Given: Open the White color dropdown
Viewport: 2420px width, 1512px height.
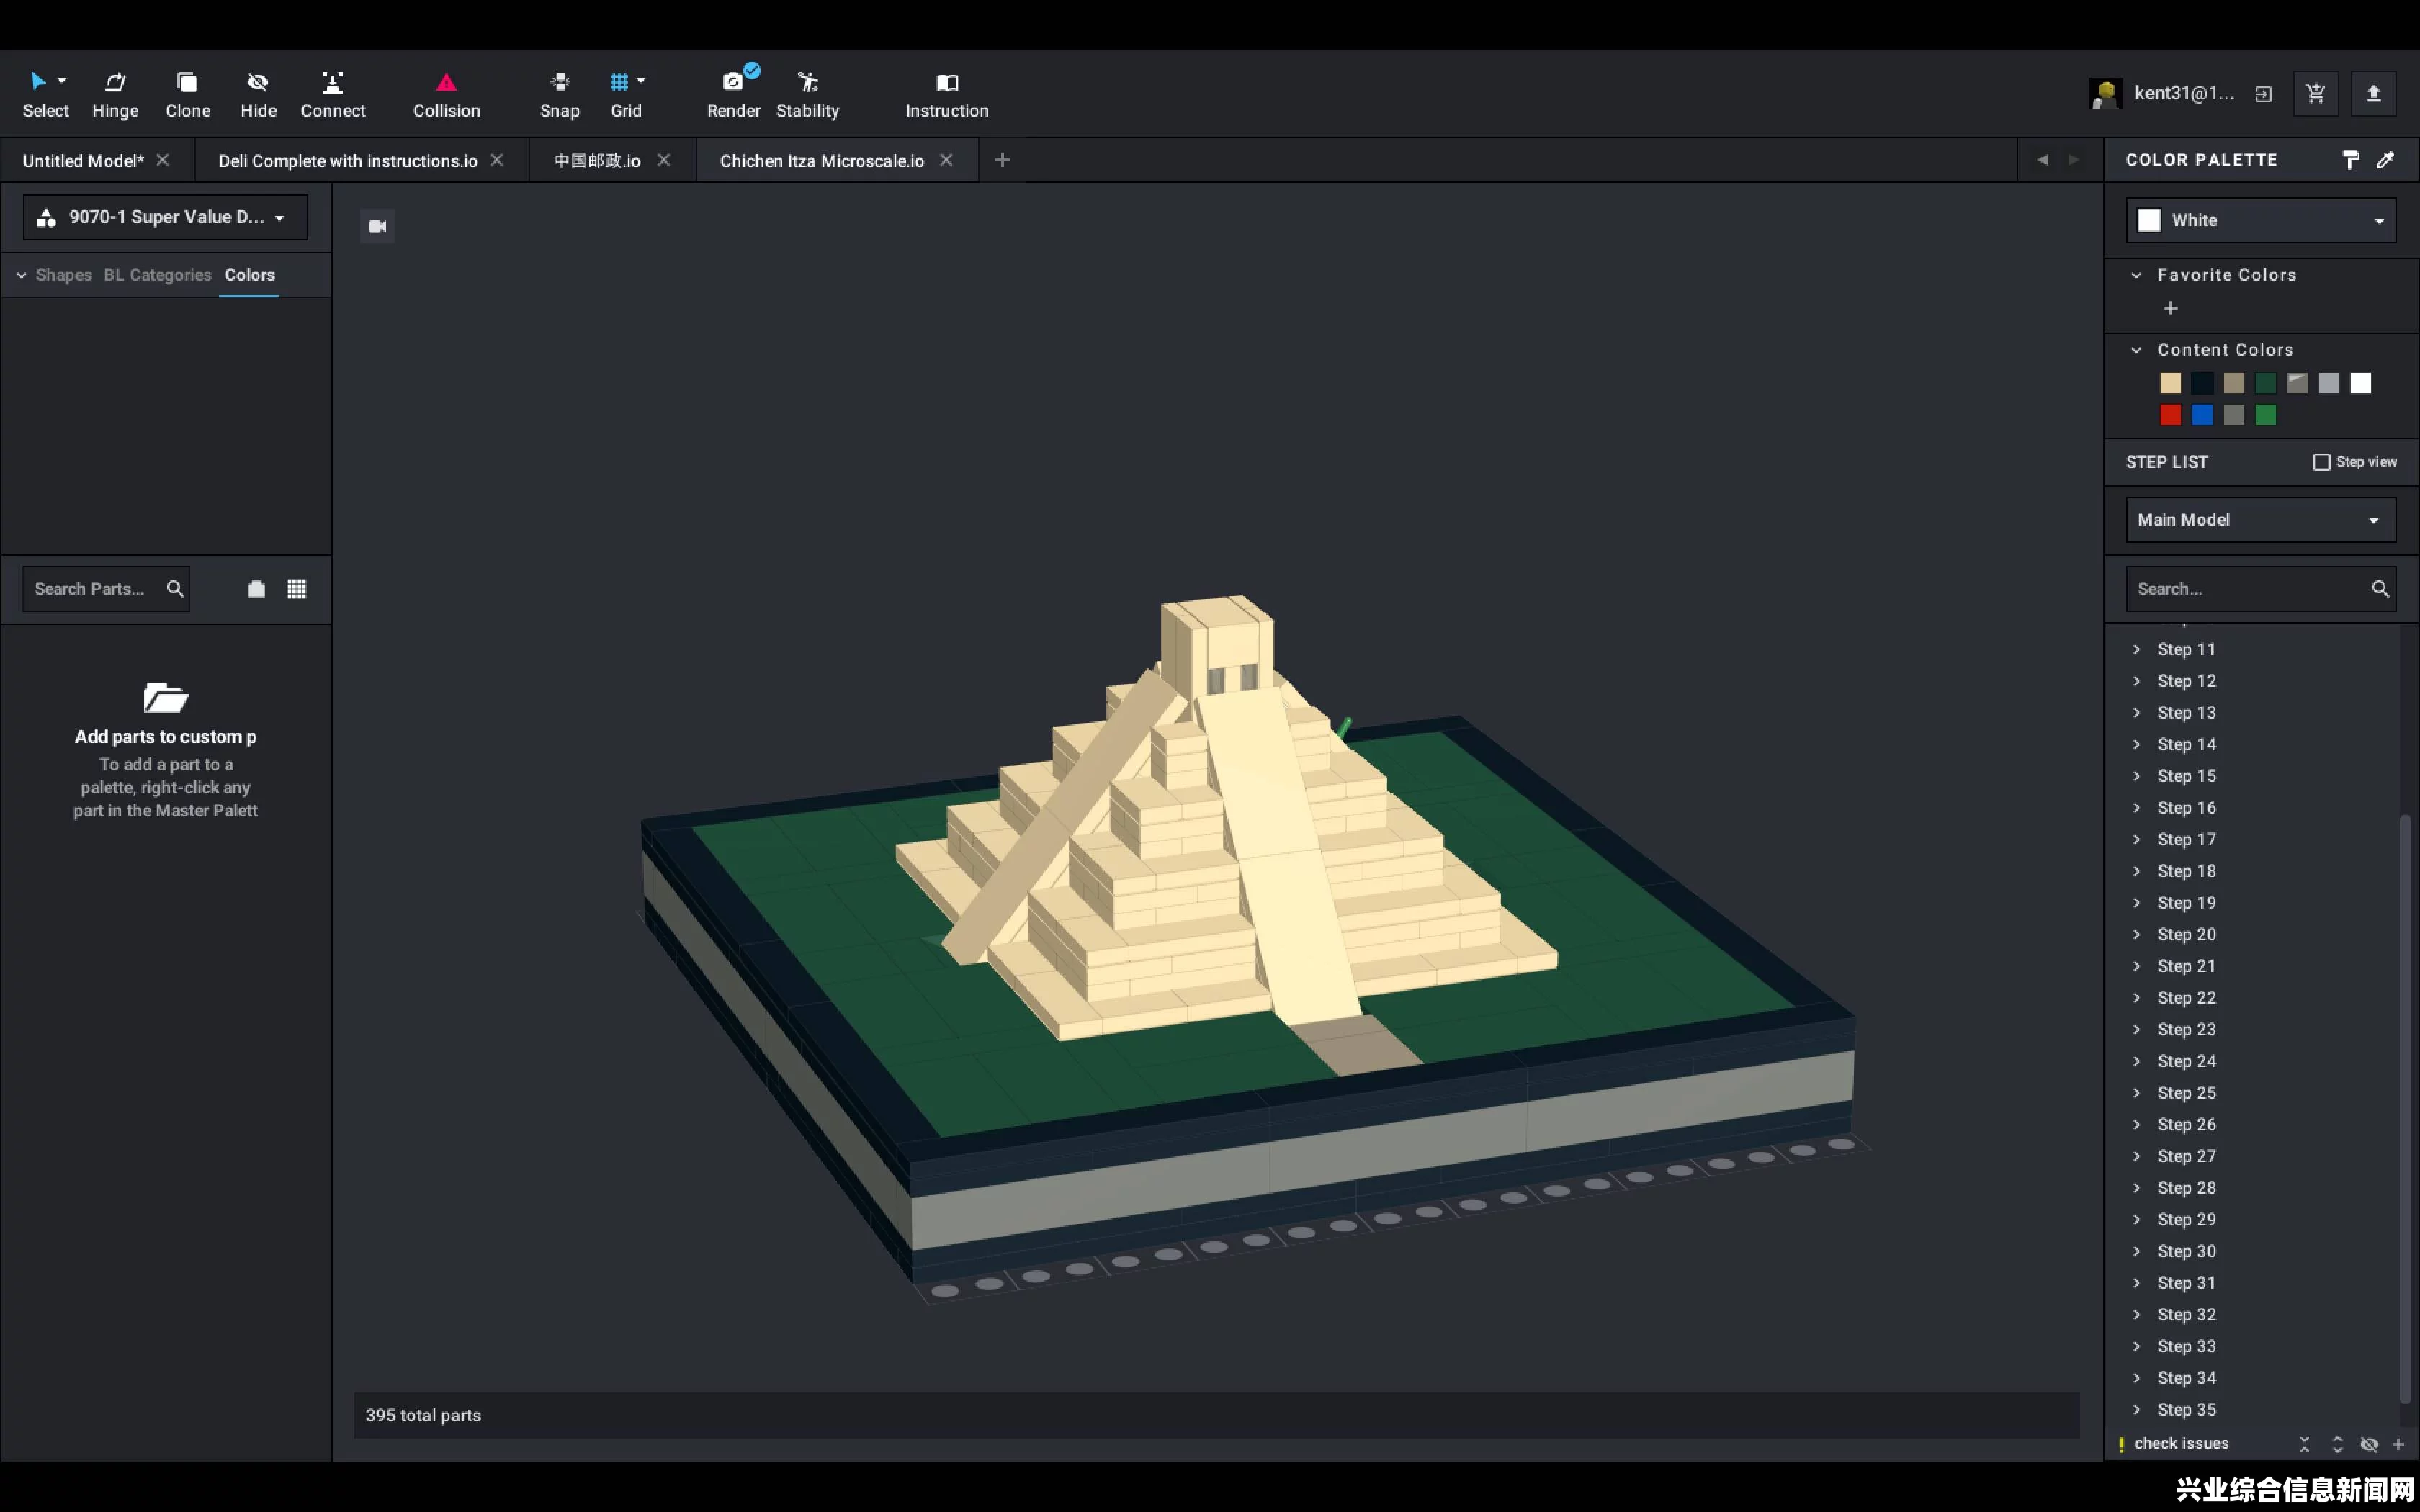Looking at the screenshot, I should pos(2260,220).
